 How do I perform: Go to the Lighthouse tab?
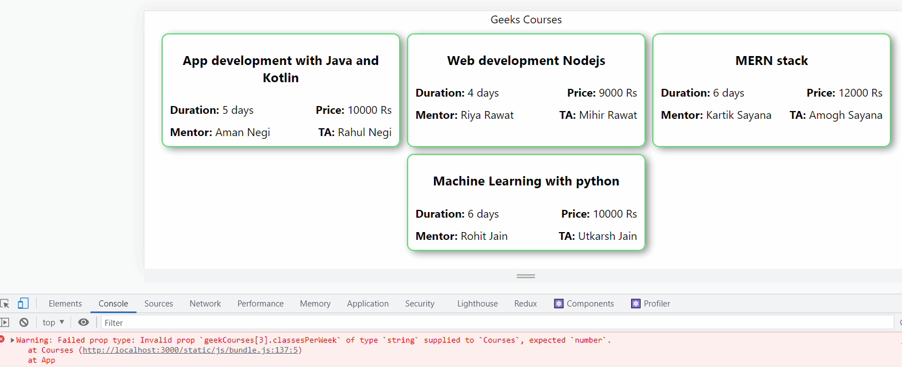point(477,304)
